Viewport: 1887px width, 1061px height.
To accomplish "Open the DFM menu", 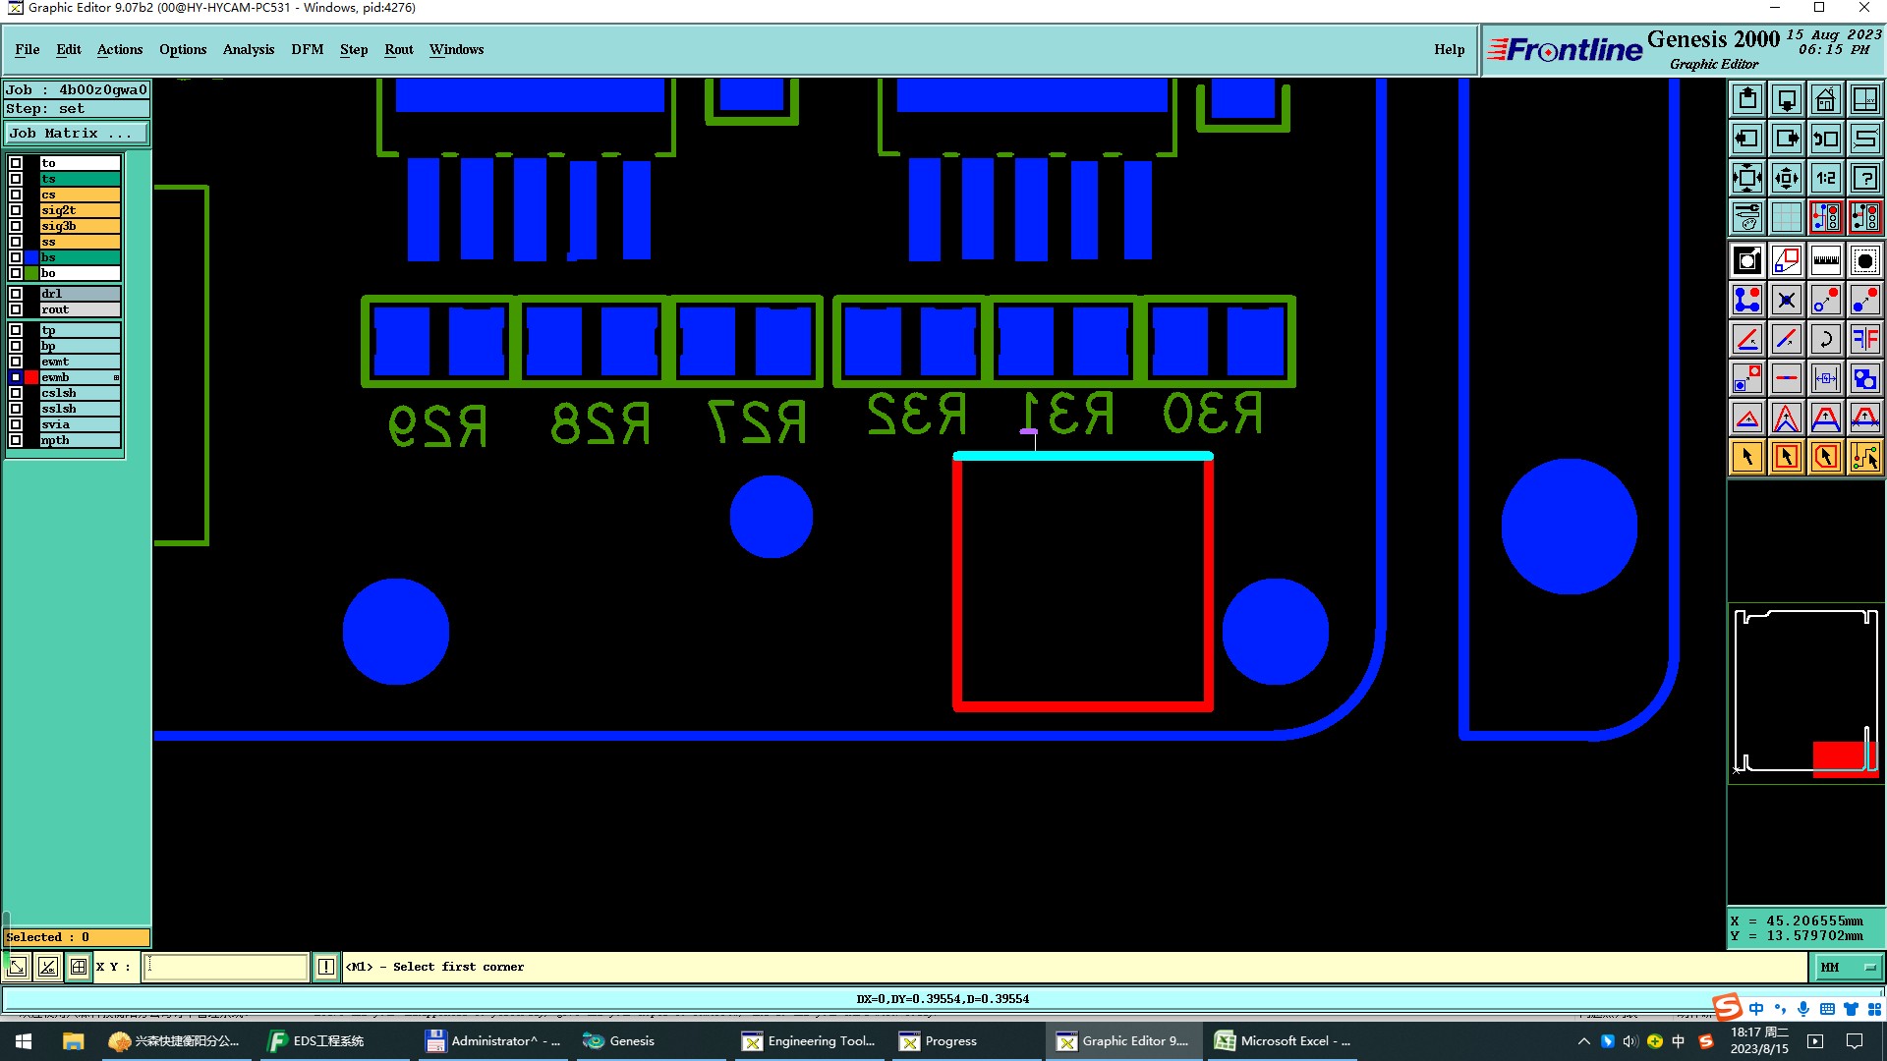I will click(307, 49).
